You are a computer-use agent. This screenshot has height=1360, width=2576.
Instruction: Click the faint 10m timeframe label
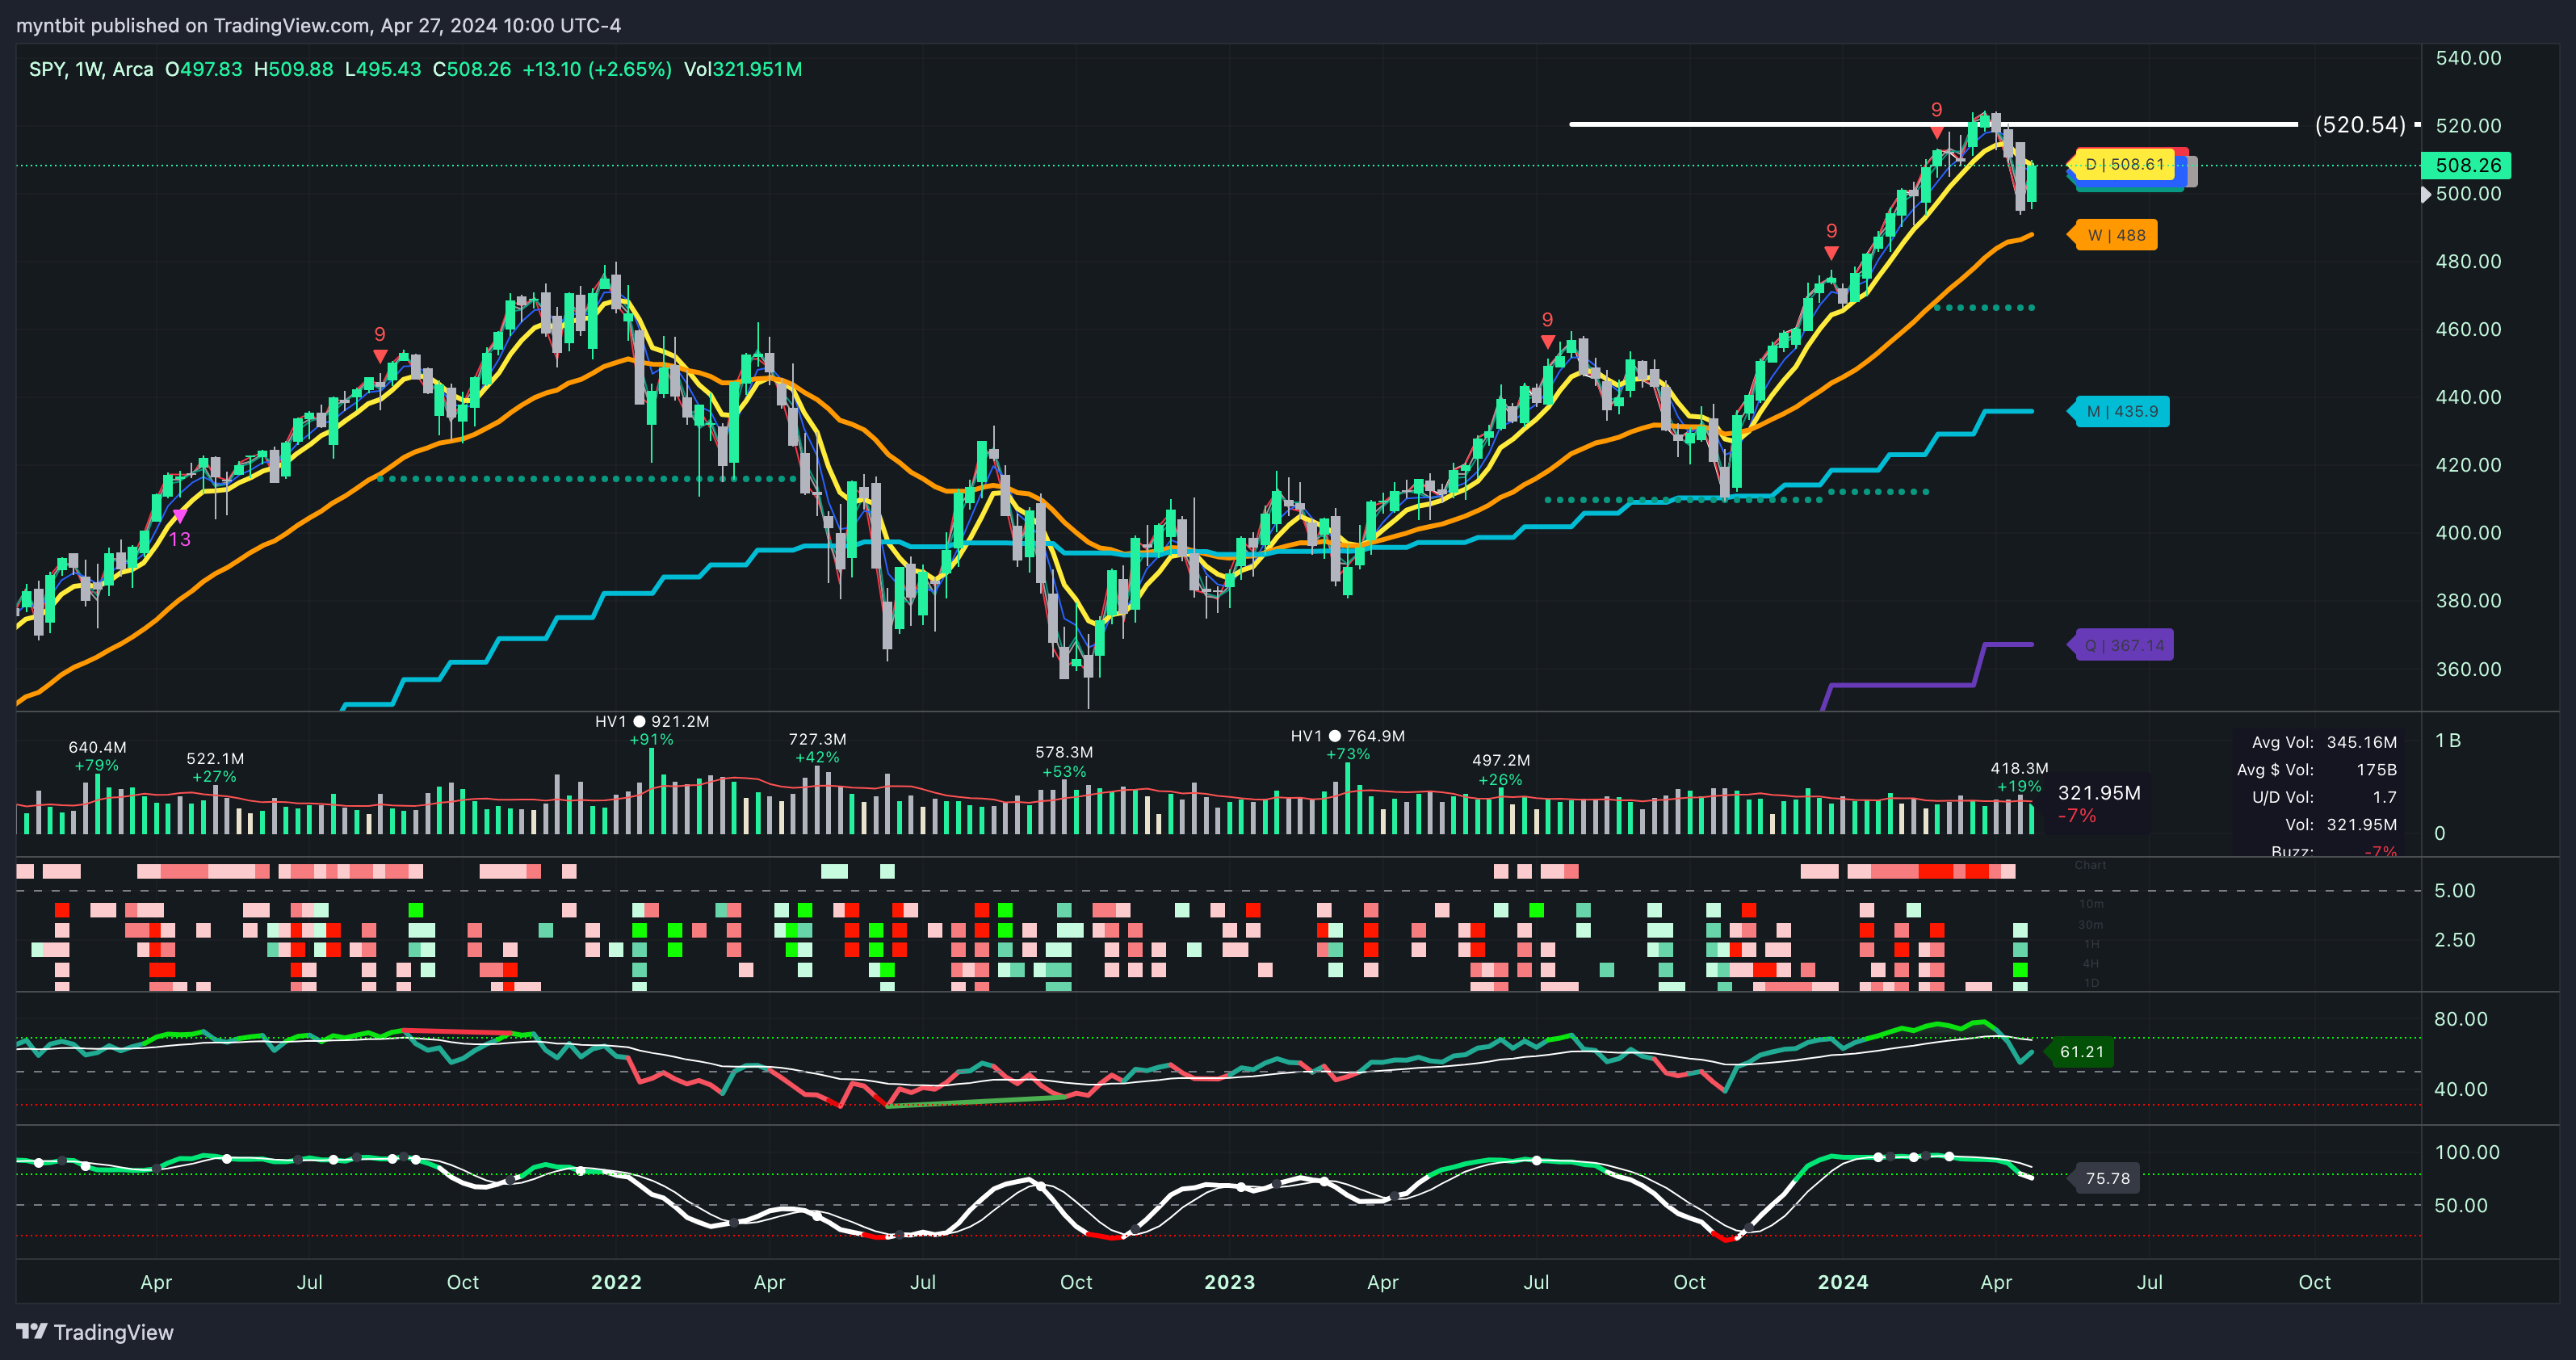(2091, 904)
